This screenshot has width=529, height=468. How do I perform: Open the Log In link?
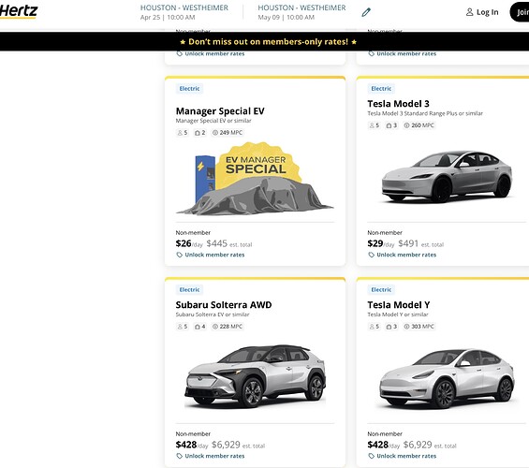(487, 12)
